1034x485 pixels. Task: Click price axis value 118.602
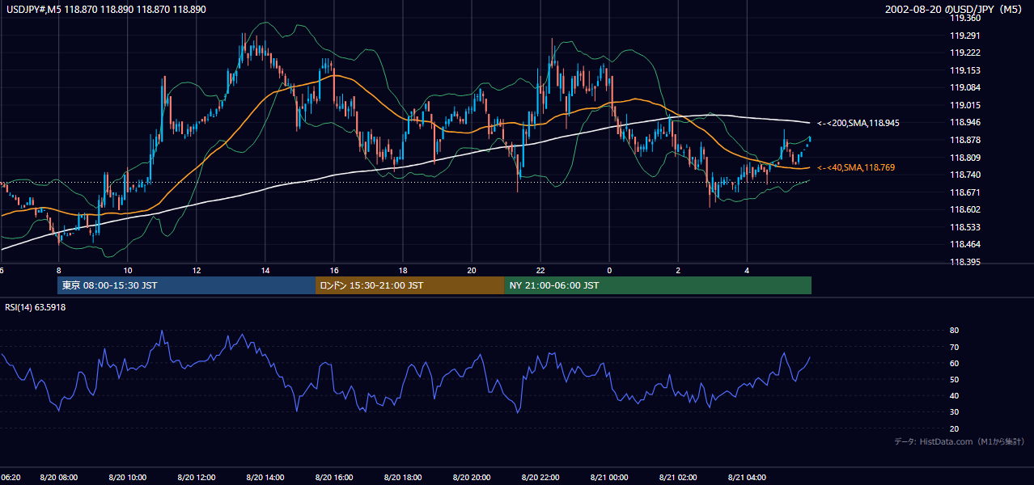tap(967, 210)
